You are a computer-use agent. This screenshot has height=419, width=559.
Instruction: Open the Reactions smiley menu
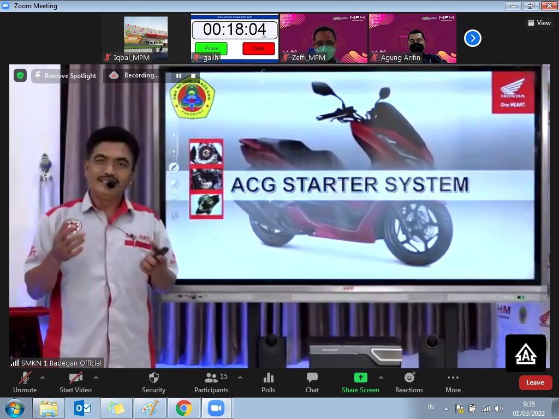tap(409, 382)
